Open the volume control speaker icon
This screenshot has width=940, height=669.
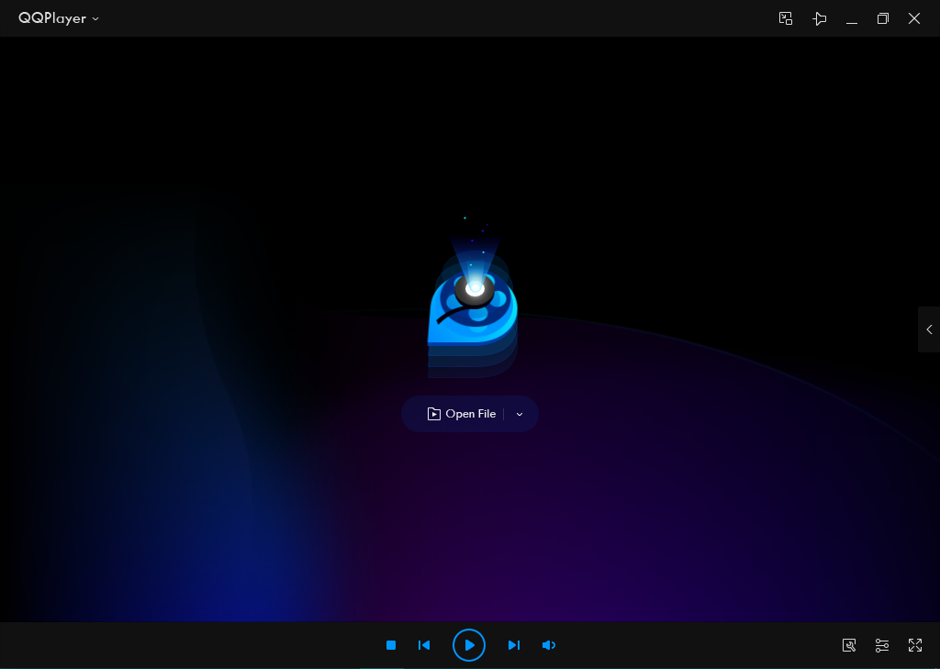click(x=548, y=645)
